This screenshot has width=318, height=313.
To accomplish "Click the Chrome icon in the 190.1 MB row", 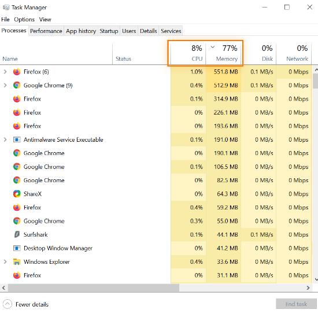I will pos(17,153).
